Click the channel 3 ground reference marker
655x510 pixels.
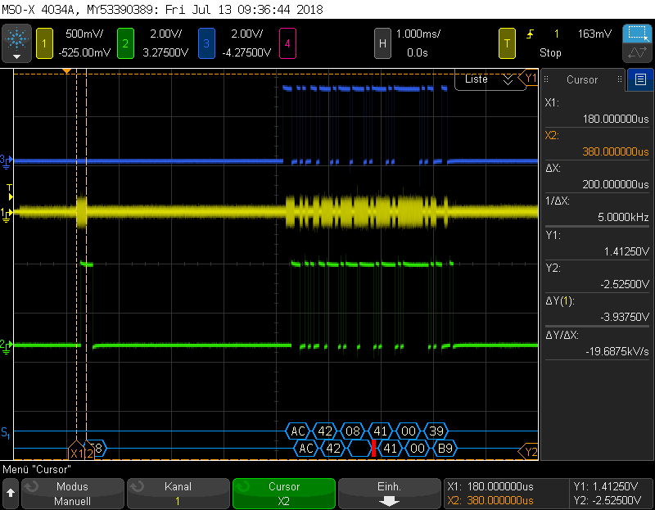(x=7, y=160)
